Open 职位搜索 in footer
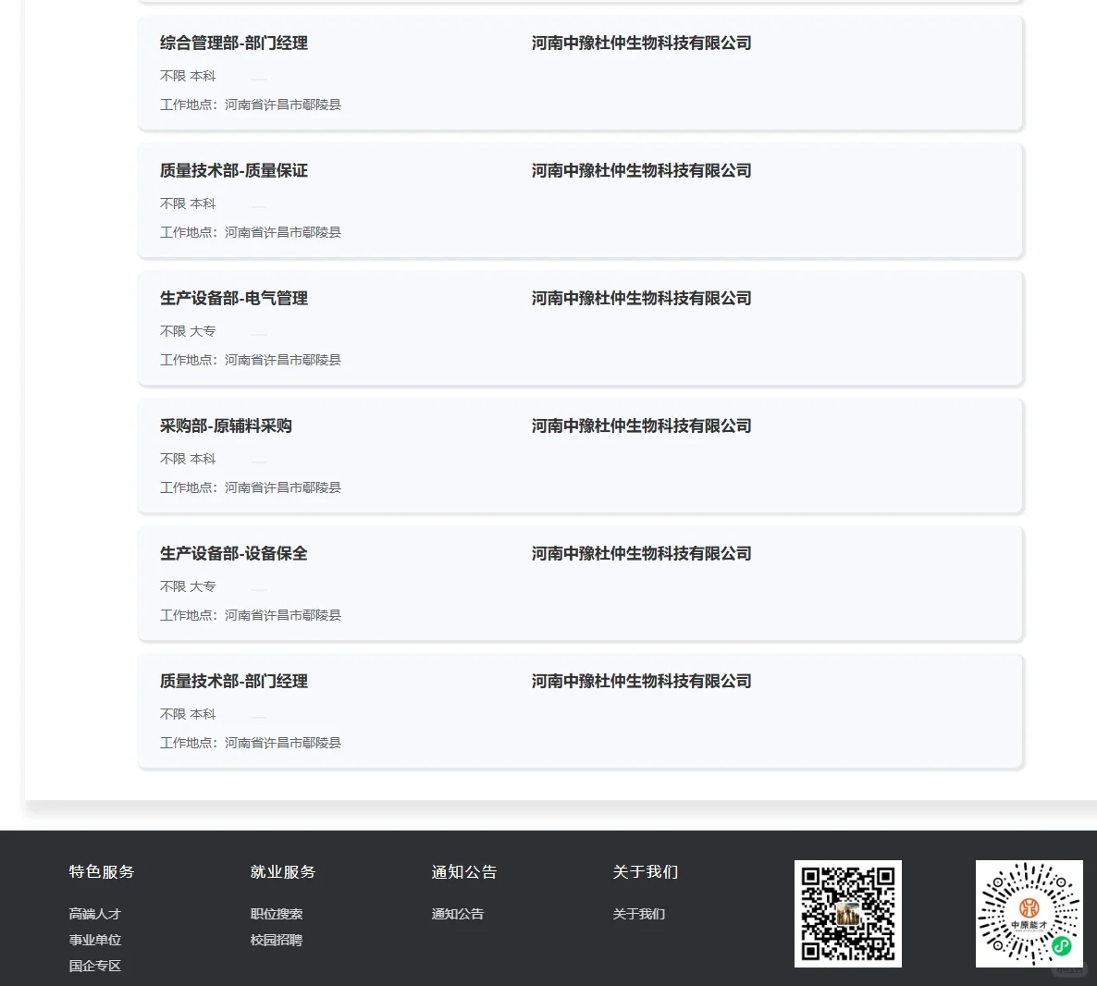The image size is (1097, 986). click(x=277, y=914)
